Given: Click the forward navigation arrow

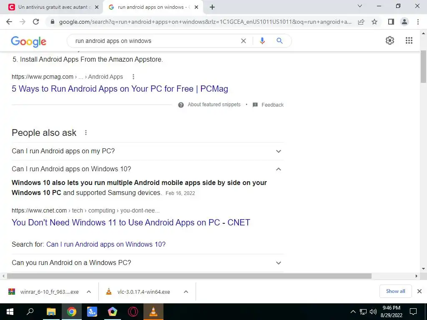Looking at the screenshot, I should click(23, 22).
